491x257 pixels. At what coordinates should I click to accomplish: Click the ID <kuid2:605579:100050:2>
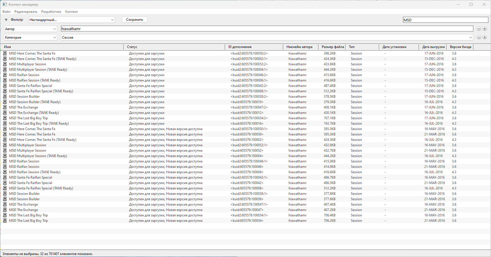249,54
